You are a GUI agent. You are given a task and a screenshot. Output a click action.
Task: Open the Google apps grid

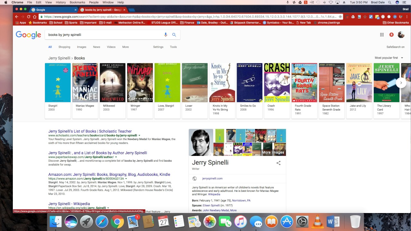click(382, 35)
